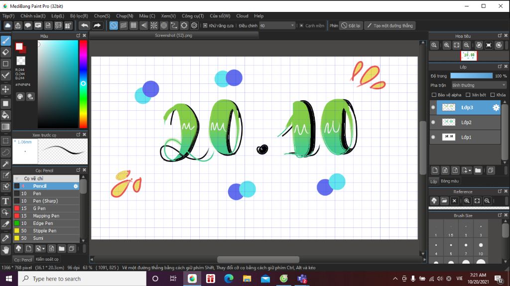
Task: Select the Magic Wand tool
Action: tap(5, 164)
